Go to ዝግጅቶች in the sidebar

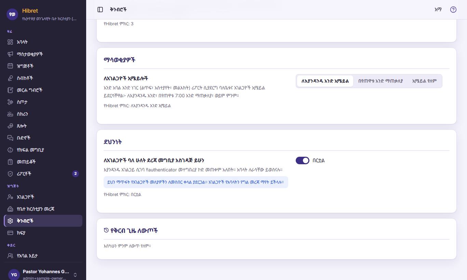click(43, 66)
